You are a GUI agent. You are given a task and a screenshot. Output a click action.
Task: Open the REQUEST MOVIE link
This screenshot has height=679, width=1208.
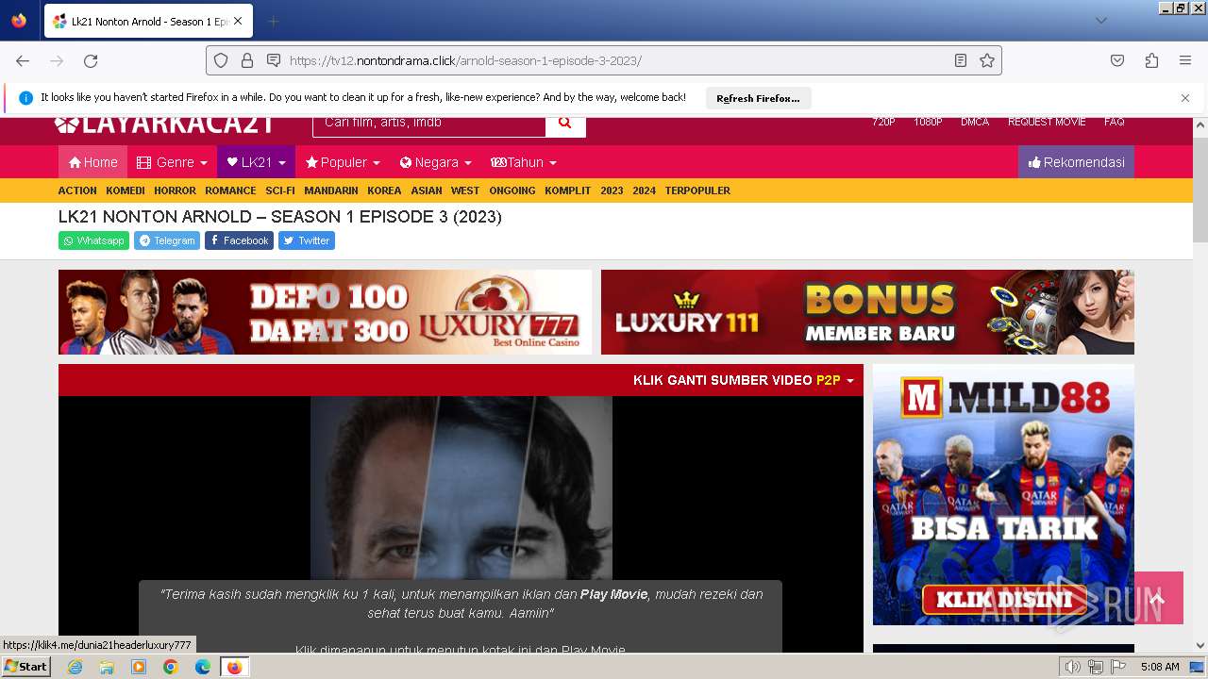point(1047,123)
